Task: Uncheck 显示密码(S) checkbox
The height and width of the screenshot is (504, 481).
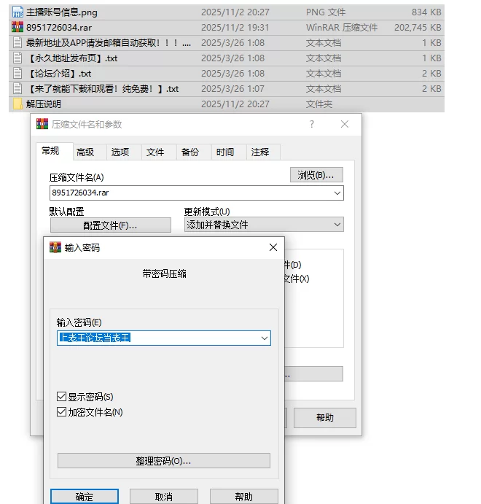Action: (61, 396)
